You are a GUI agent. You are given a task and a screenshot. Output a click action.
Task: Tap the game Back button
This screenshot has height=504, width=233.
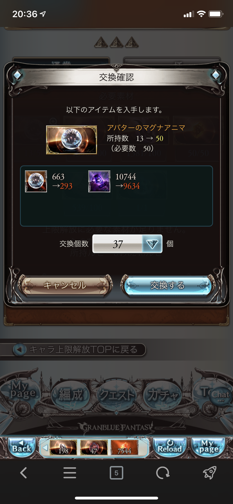[x=22, y=447]
